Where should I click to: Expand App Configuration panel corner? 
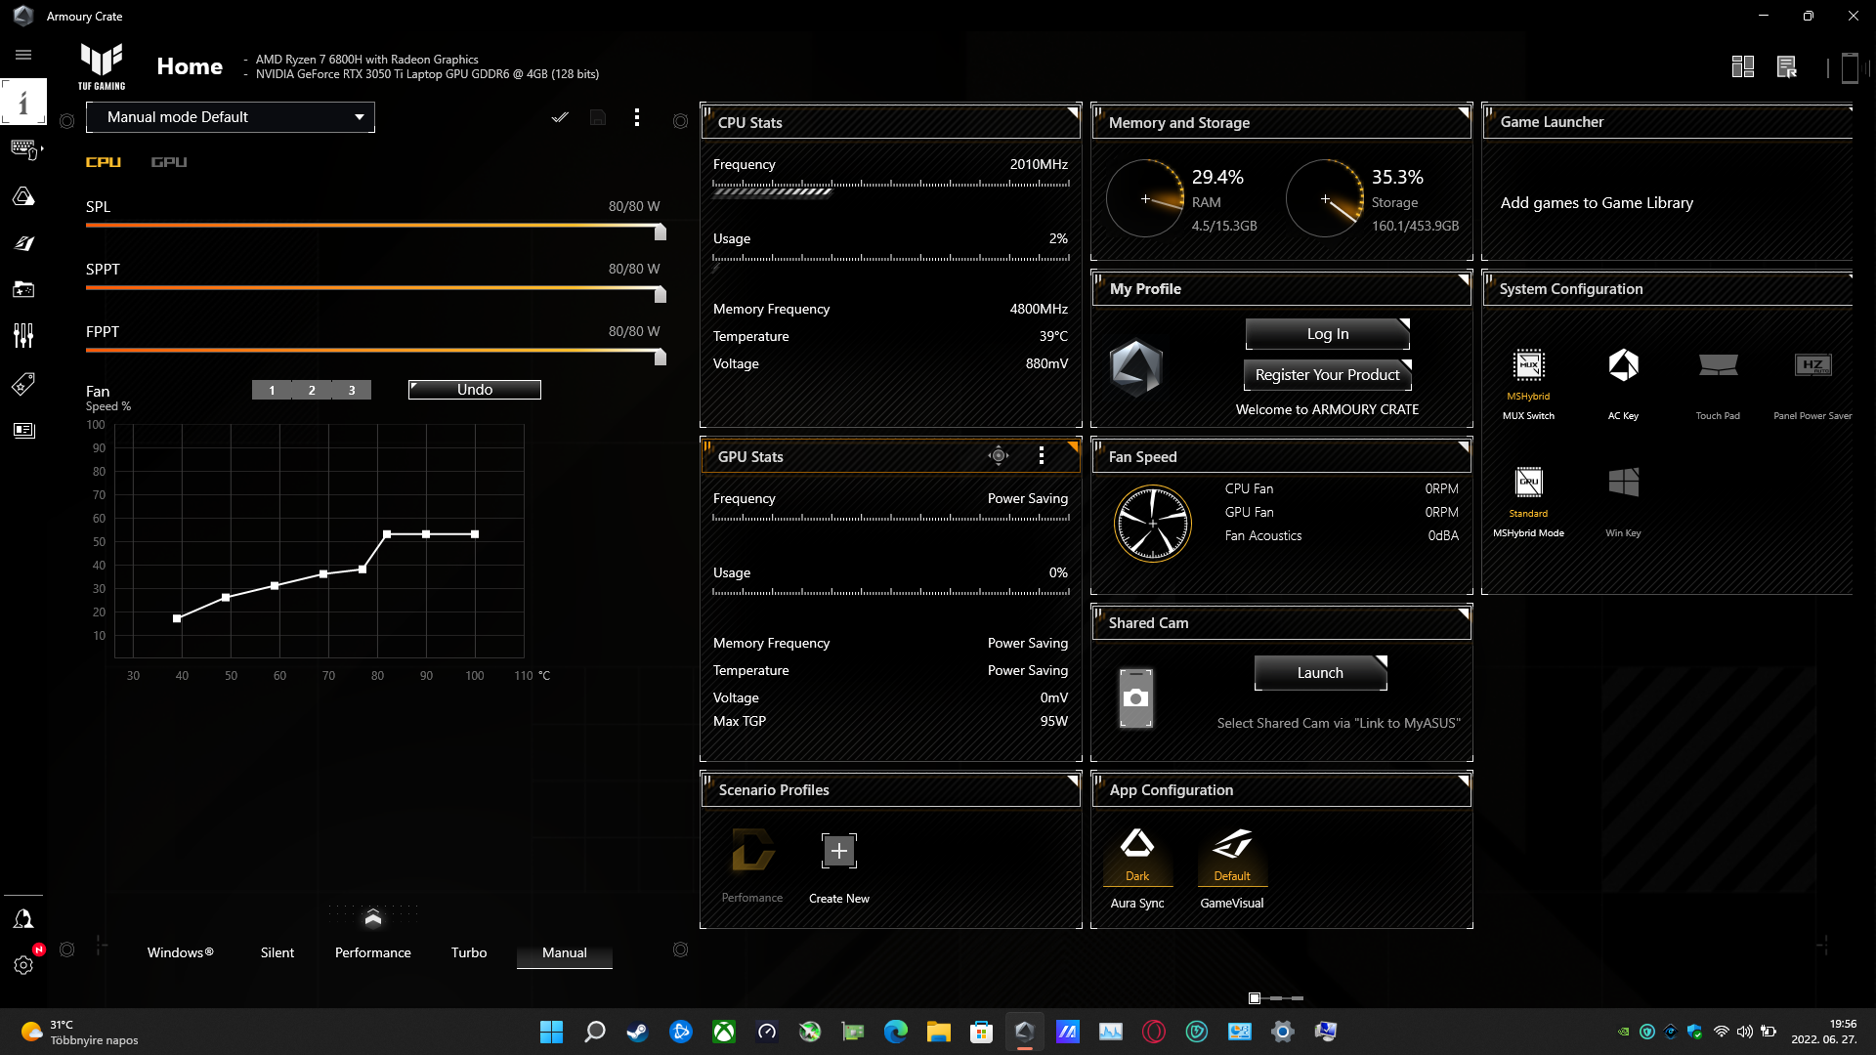click(x=1464, y=781)
